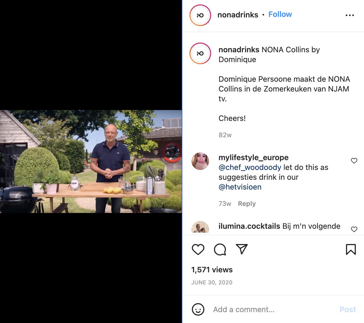Click the nonadrinks header profile avatar
364x323 pixels.
[x=200, y=15]
